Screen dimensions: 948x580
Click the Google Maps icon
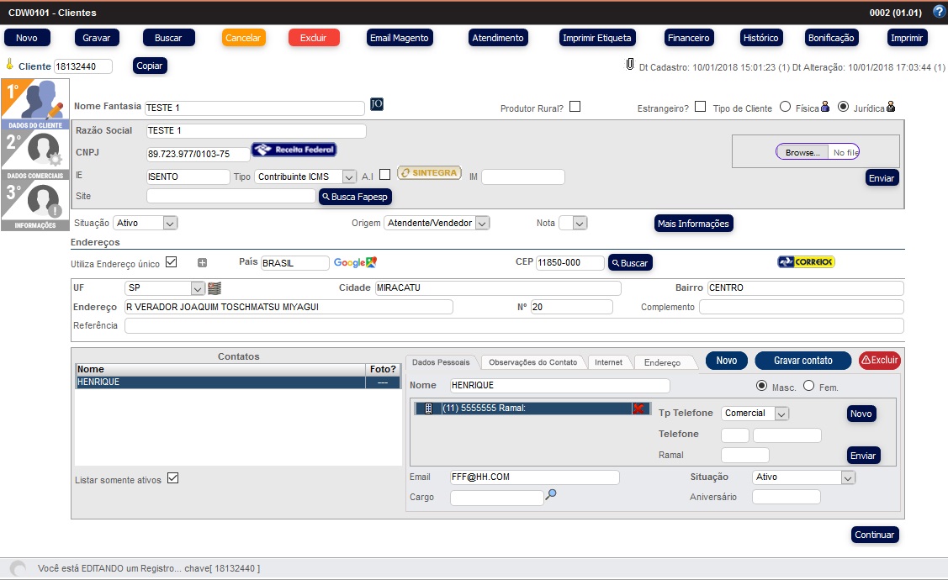[355, 263]
